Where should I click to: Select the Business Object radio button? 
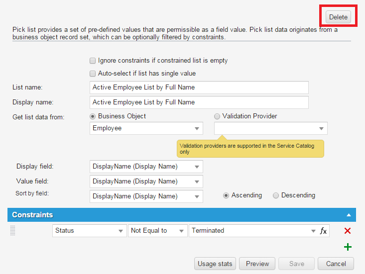tap(93, 116)
